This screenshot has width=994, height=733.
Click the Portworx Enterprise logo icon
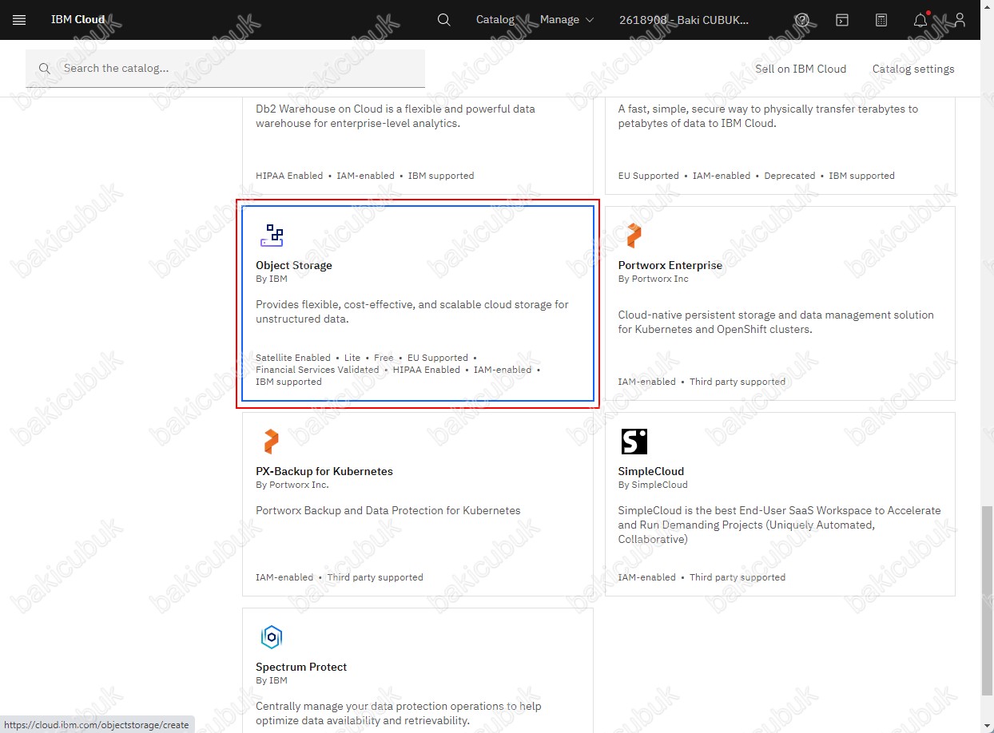click(634, 236)
